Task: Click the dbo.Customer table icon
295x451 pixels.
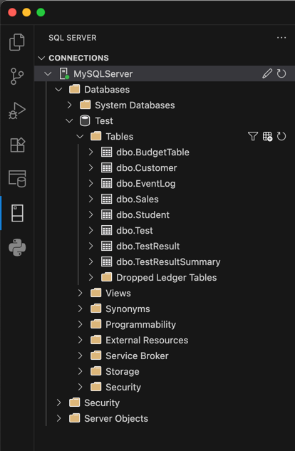Action: pyautogui.click(x=106, y=167)
